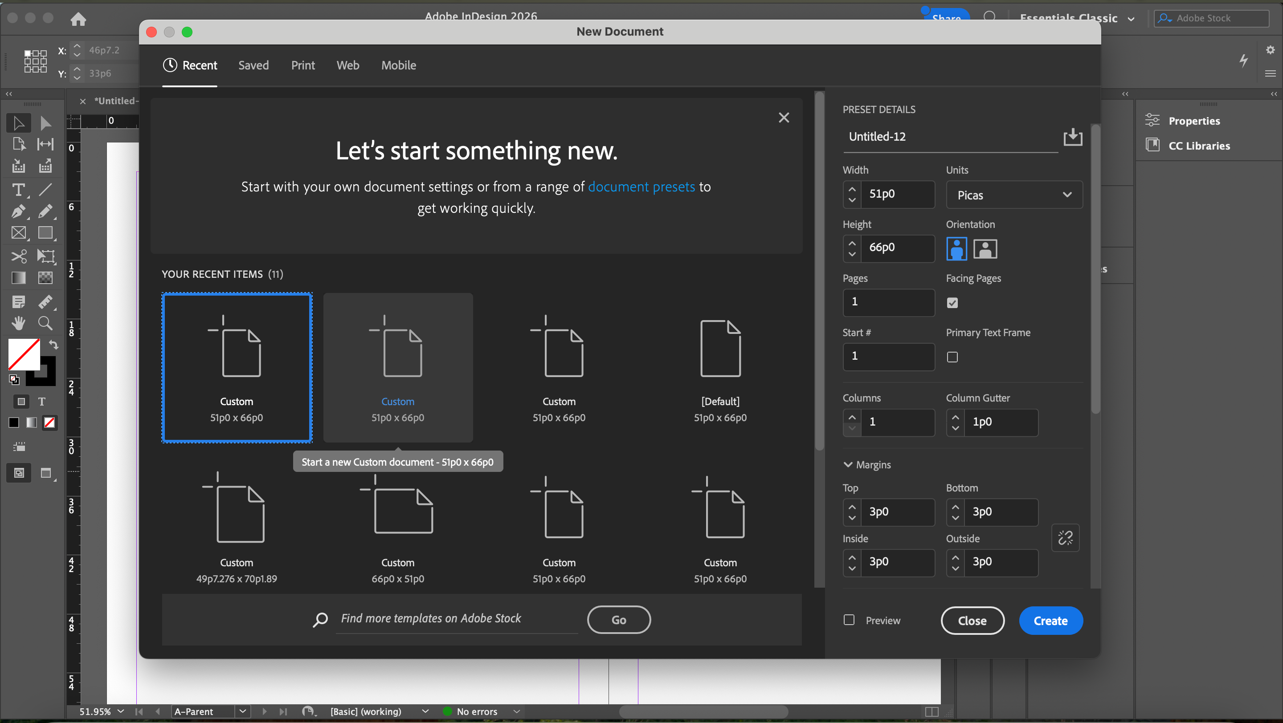1283x723 pixels.
Task: Select the Hand tool
Action: pos(18,323)
